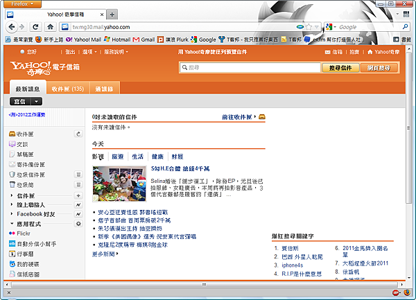Open the iphone4s trending keyword
Image resolution: width=416 pixels, height=300 pixels.
pyautogui.click(x=292, y=265)
